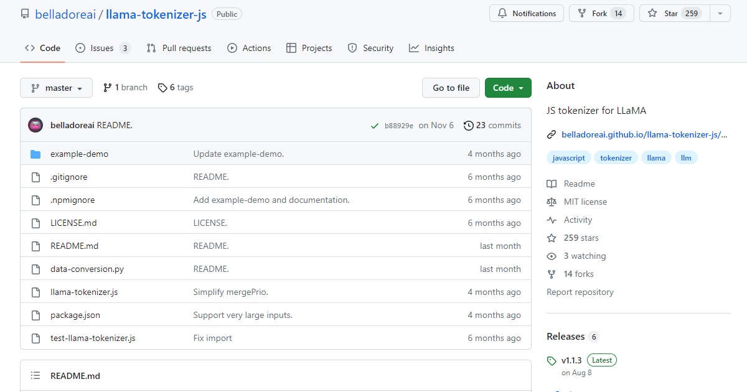The width and height of the screenshot is (747, 392).
Task: Expand the star lists dropdown arrow
Action: coord(720,13)
